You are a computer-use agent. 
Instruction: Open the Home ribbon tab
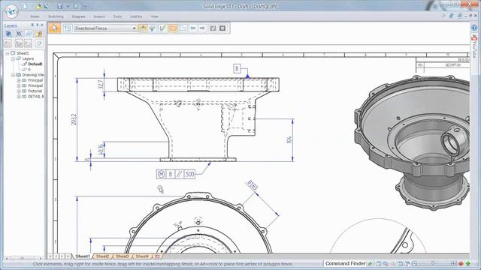tap(35, 16)
